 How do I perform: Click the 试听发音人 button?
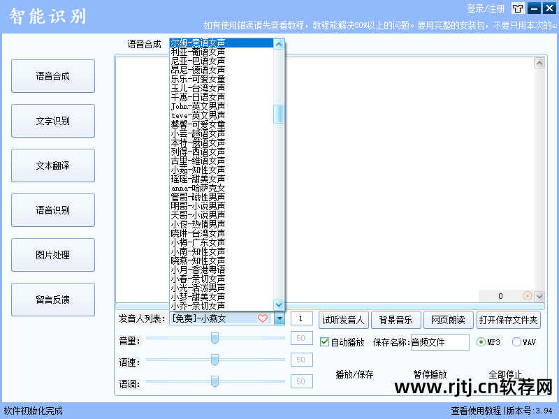pos(343,320)
